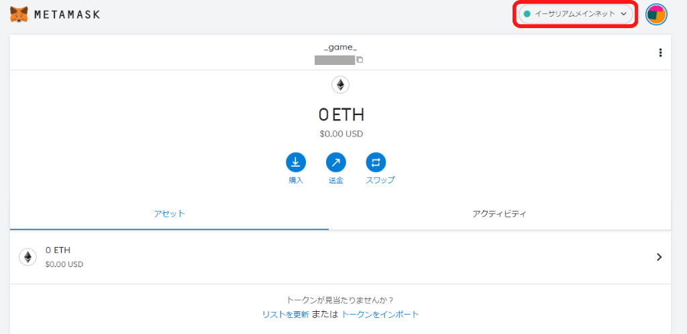This screenshot has height=334, width=687.
Task: Open the three-dot account options menu
Action: coord(660,53)
